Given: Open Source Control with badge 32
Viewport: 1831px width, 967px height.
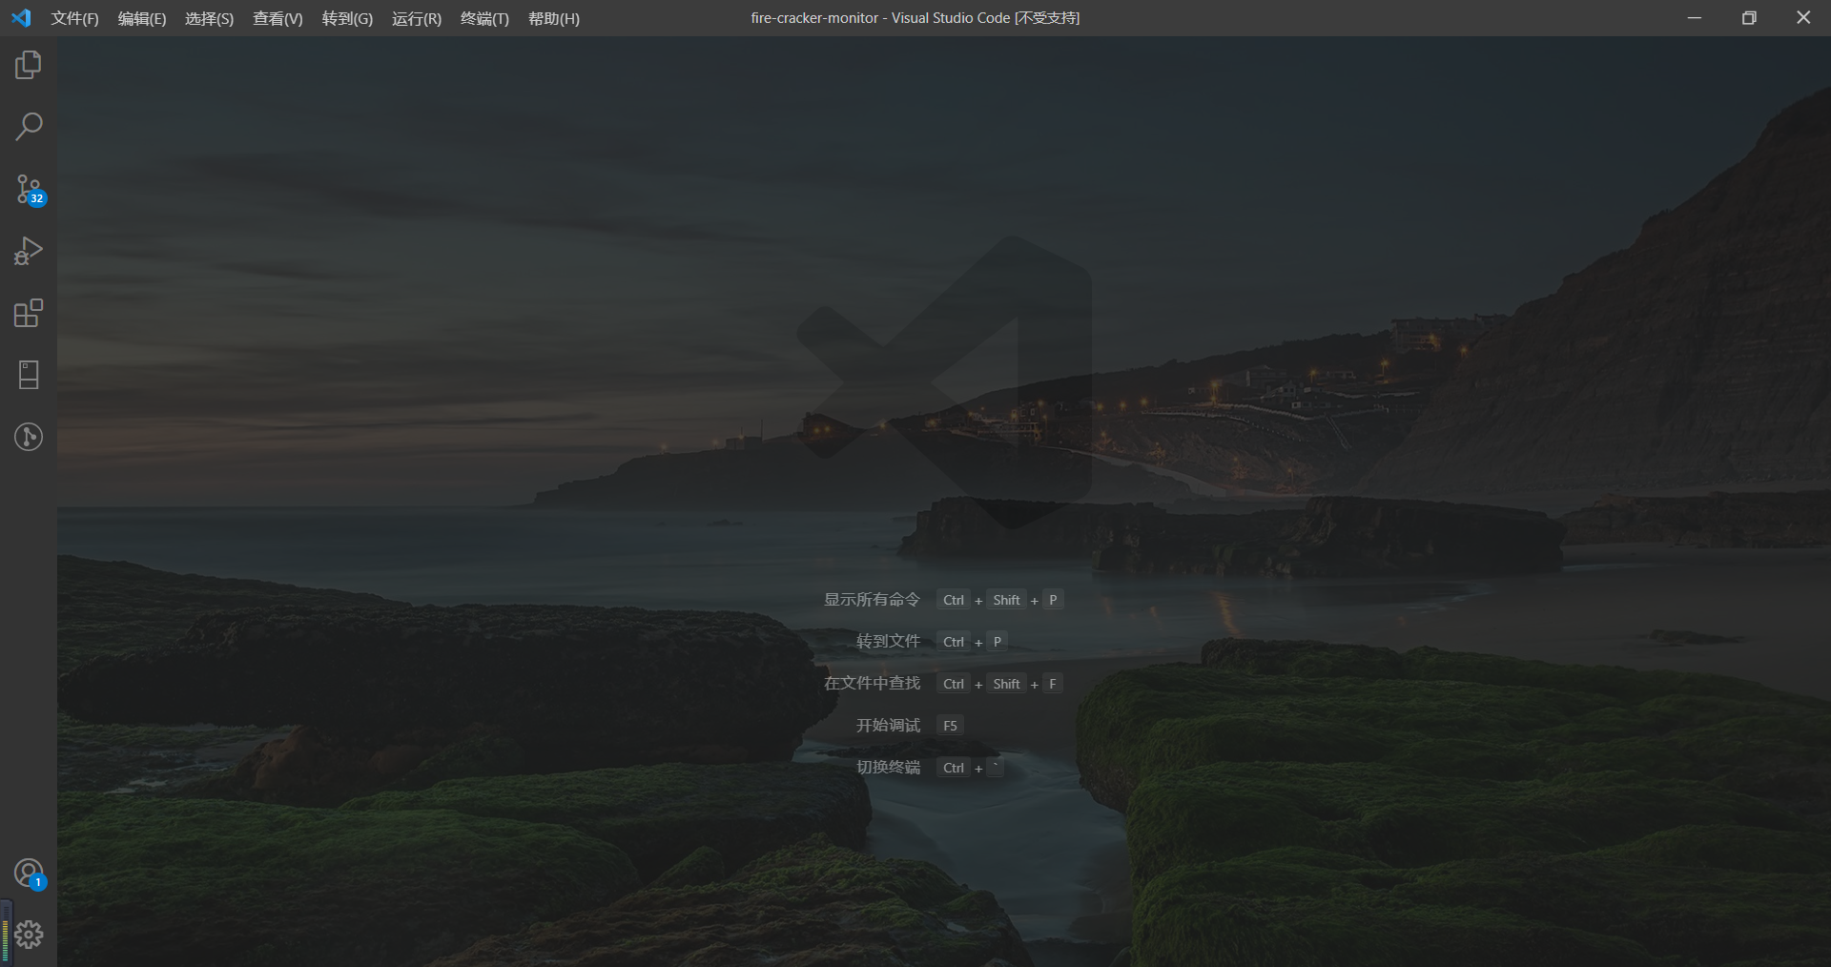Looking at the screenshot, I should (29, 189).
